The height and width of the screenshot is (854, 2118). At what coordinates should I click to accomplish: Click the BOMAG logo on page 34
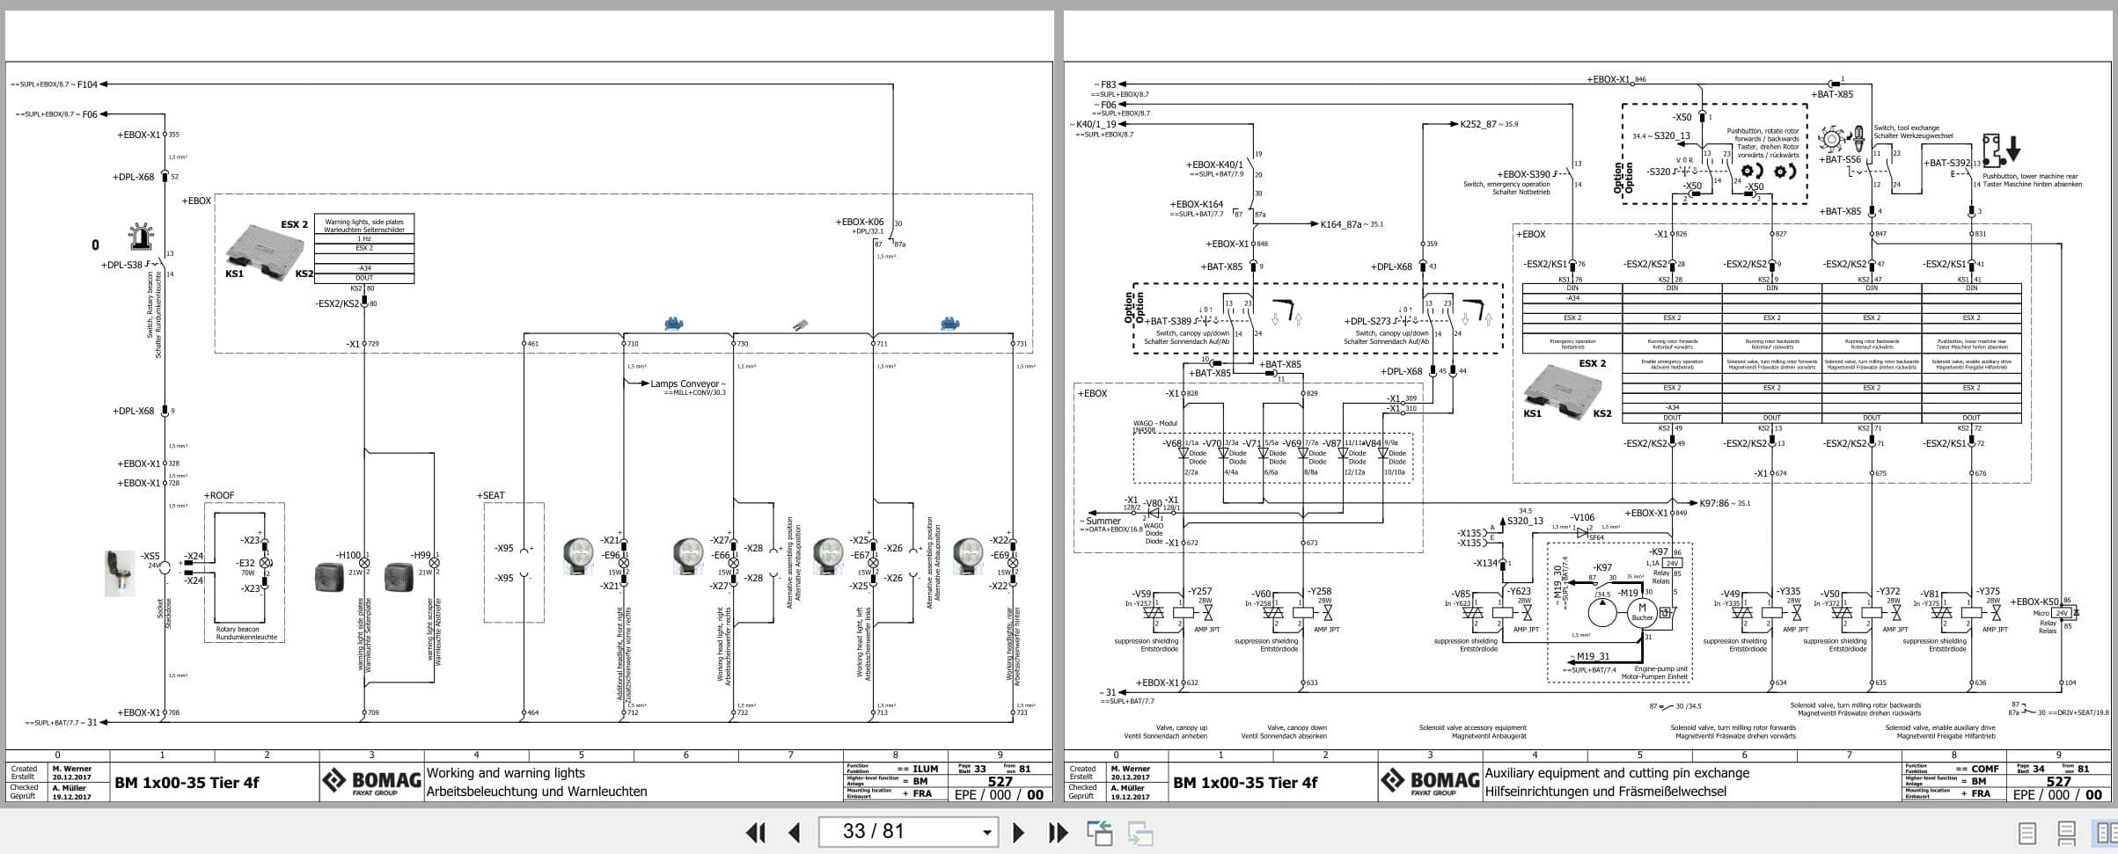tap(1430, 781)
